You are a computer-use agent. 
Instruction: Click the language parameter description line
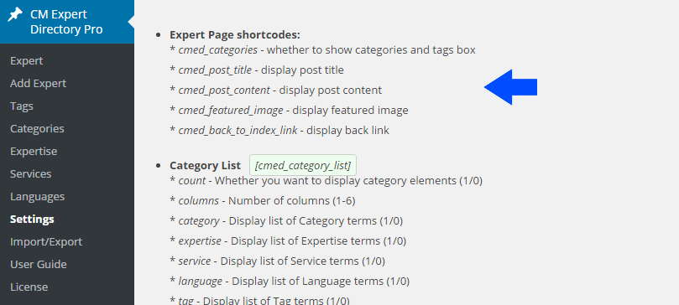[x=290, y=282]
